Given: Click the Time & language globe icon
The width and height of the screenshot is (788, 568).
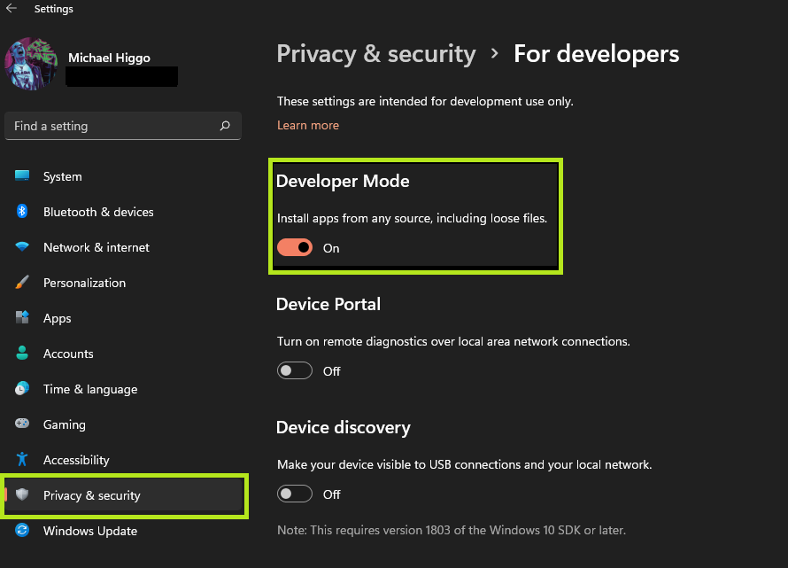Looking at the screenshot, I should coord(23,389).
